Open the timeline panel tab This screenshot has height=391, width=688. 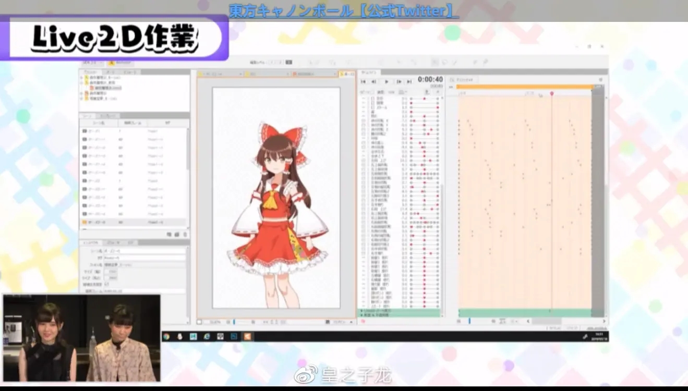click(x=370, y=72)
